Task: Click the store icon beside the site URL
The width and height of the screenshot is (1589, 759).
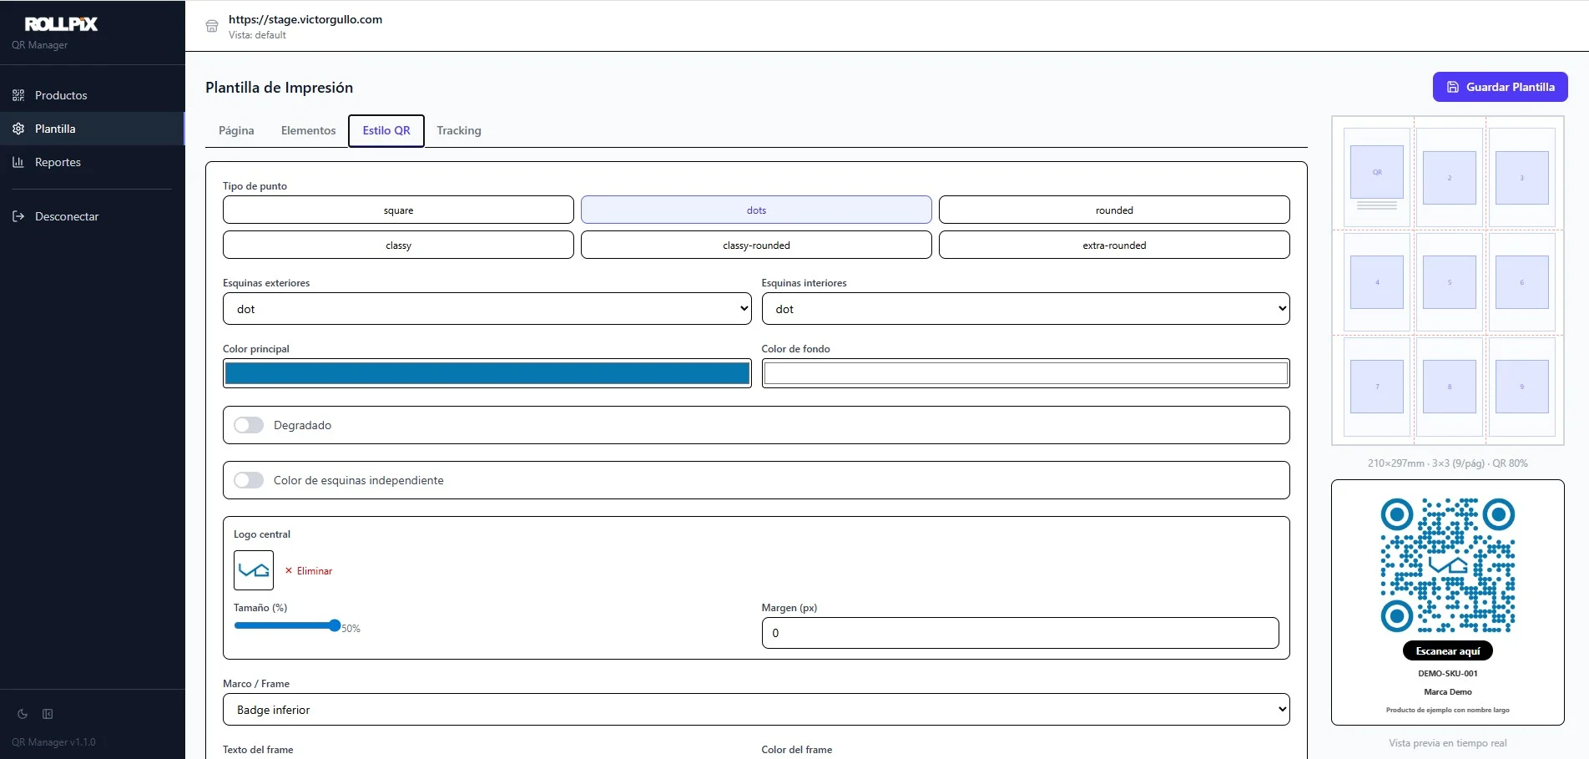Action: tap(212, 26)
